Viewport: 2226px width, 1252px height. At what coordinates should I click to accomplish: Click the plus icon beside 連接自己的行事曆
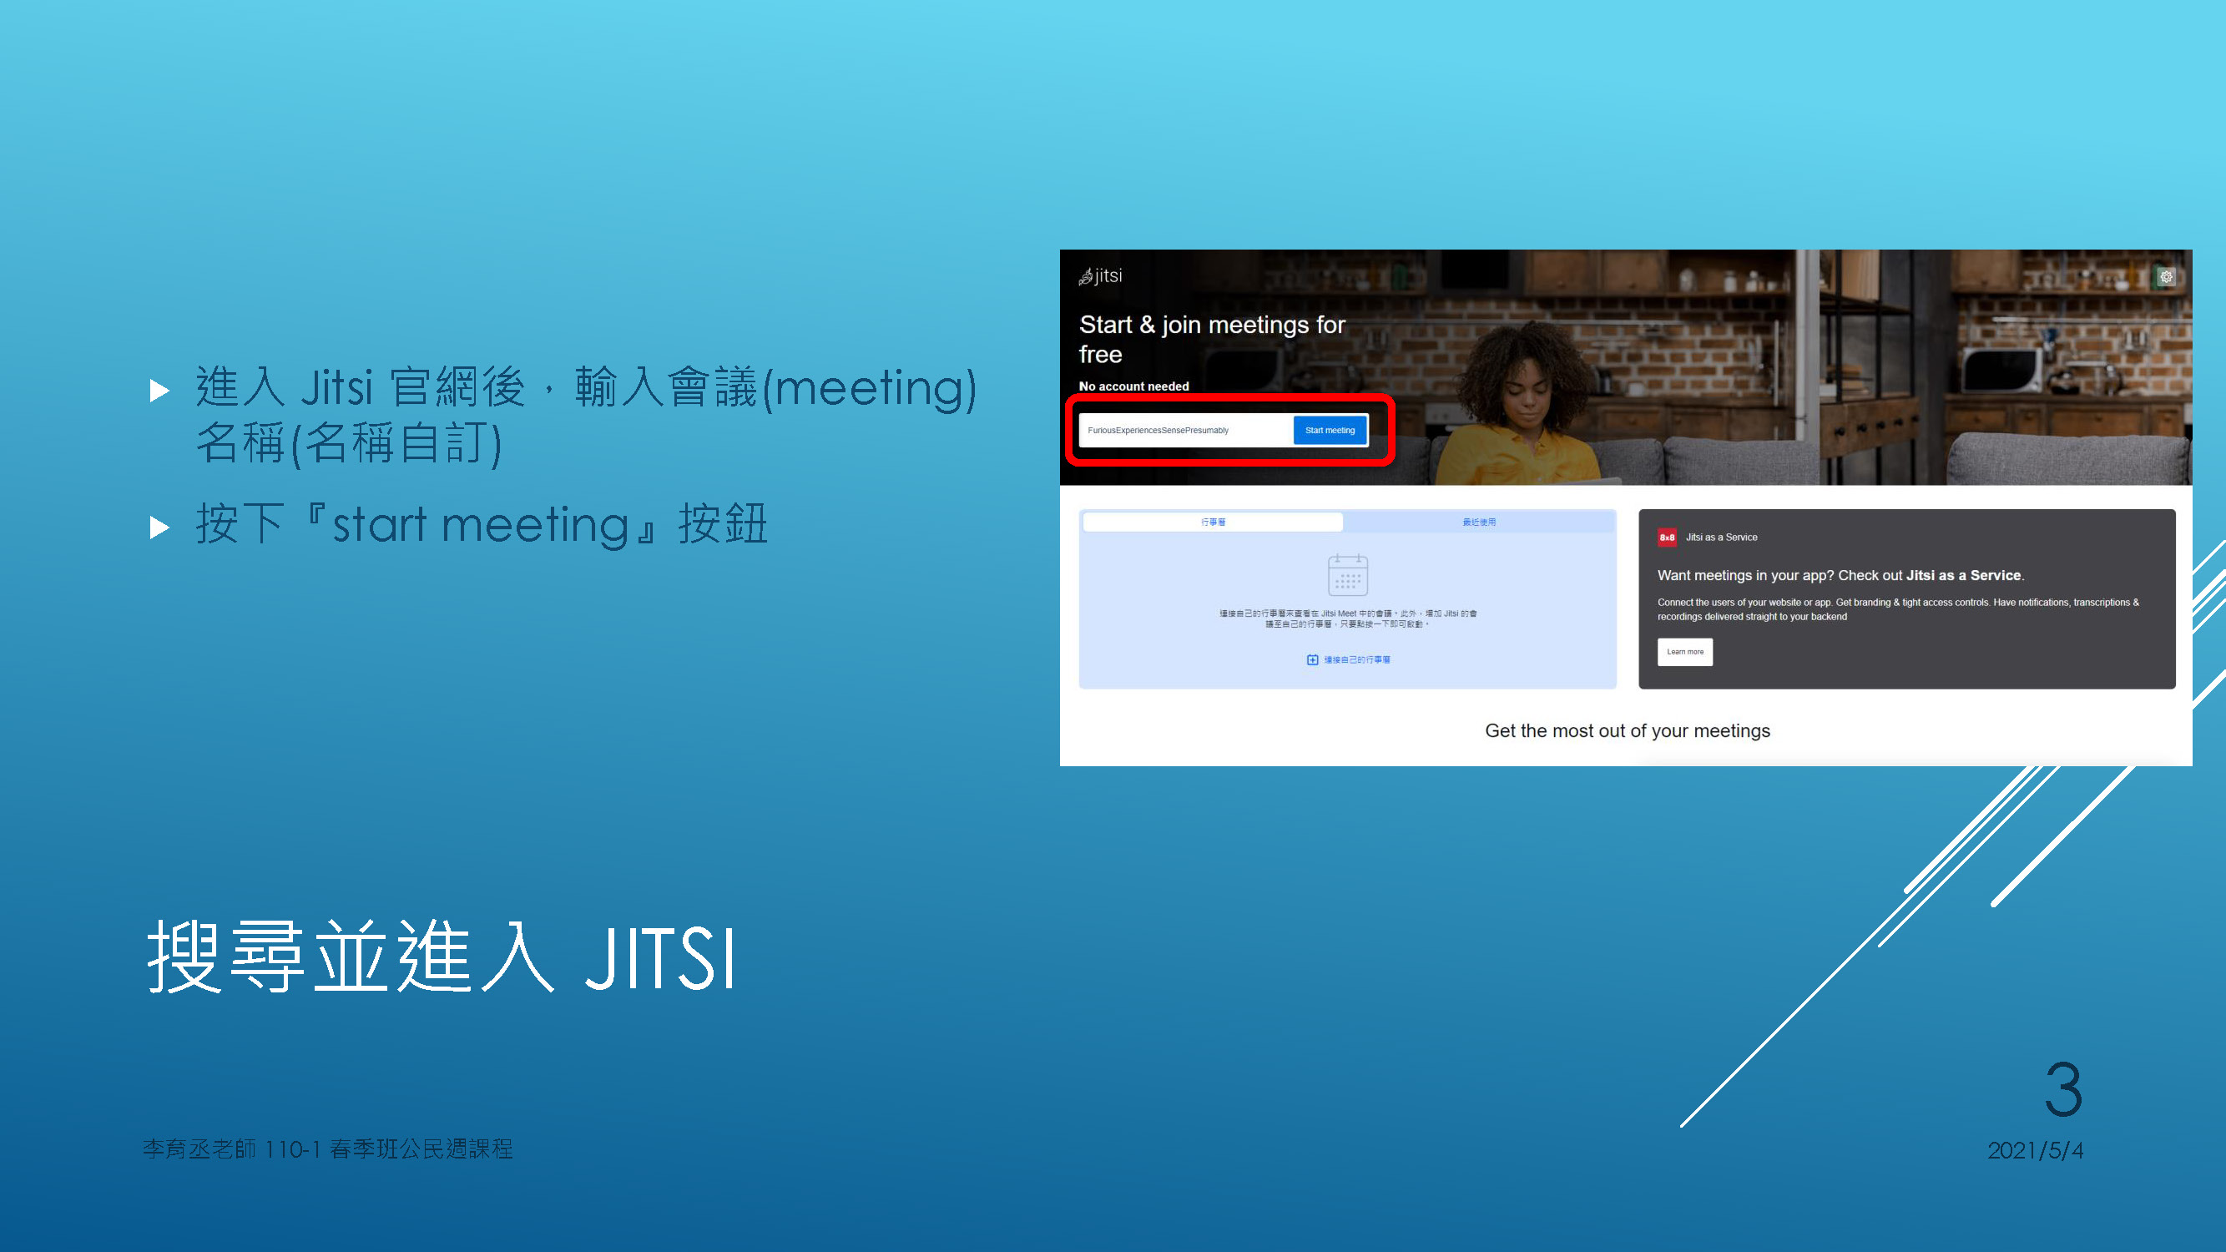point(1312,659)
